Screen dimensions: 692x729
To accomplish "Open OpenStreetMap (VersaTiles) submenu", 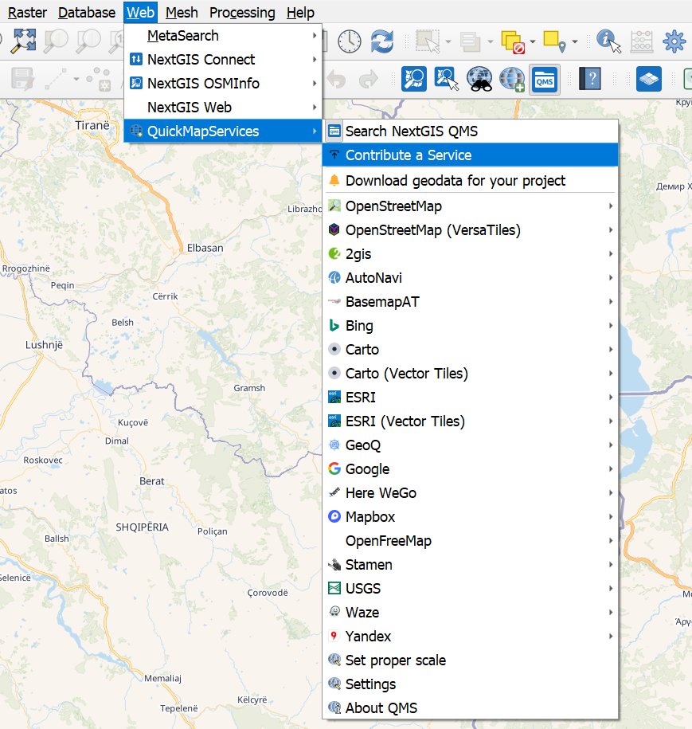I will [x=471, y=230].
